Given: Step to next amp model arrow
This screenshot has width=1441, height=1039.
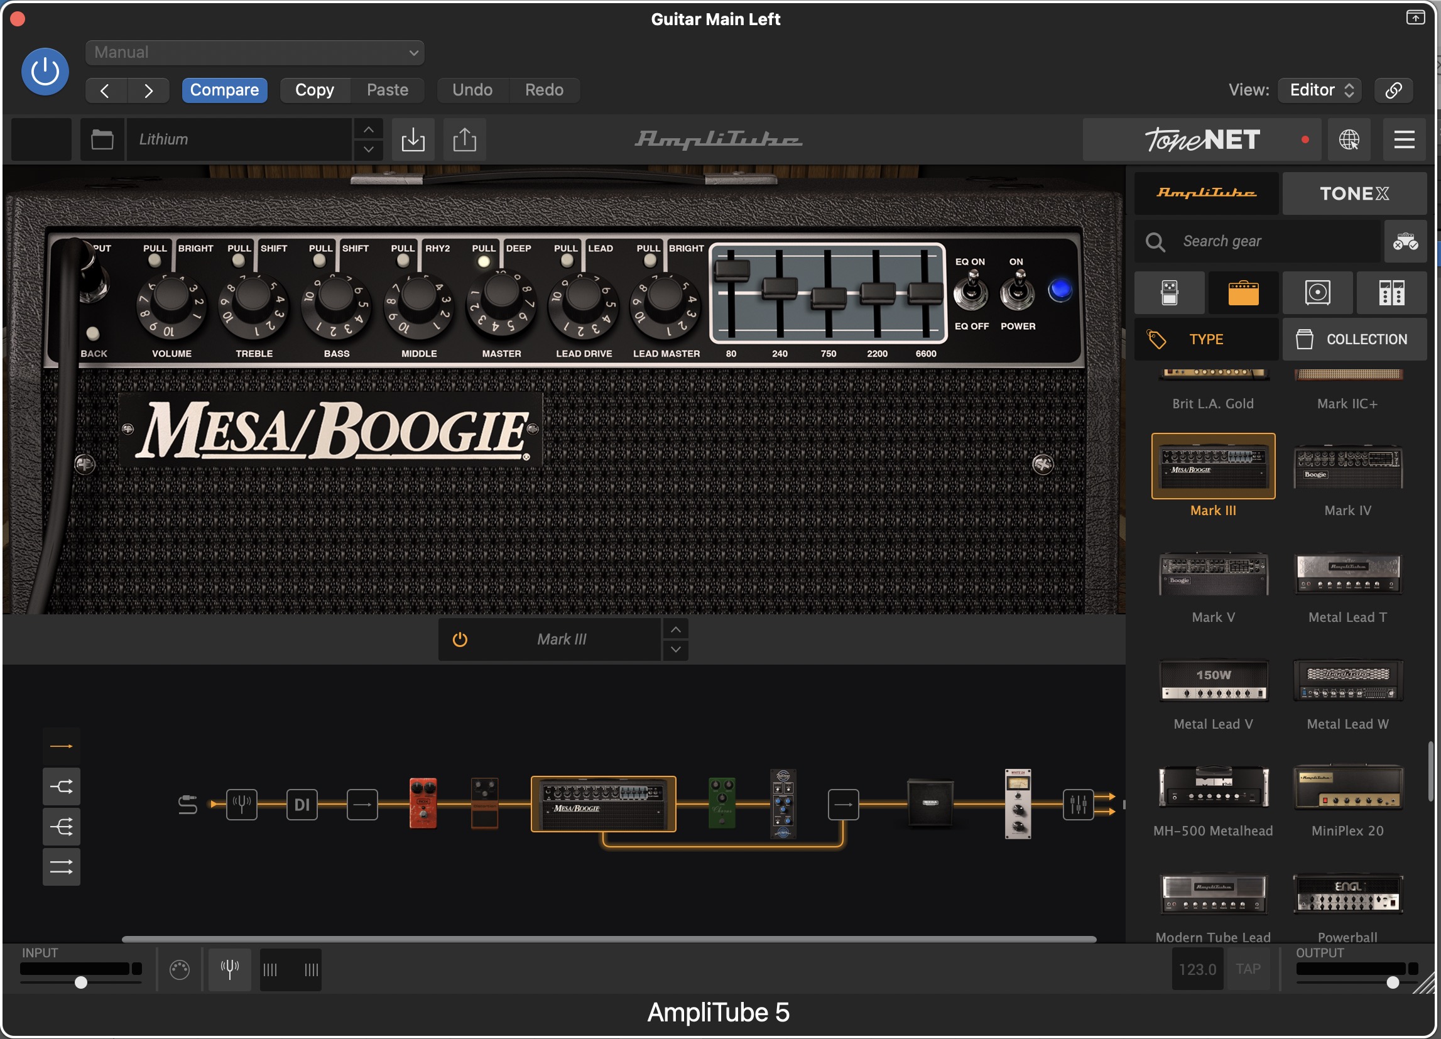Looking at the screenshot, I should click(x=675, y=650).
